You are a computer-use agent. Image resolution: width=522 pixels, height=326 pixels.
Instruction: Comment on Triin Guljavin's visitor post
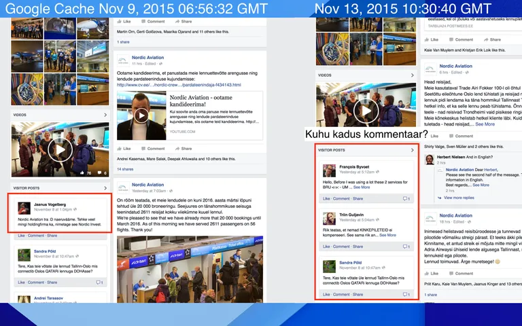click(x=341, y=247)
